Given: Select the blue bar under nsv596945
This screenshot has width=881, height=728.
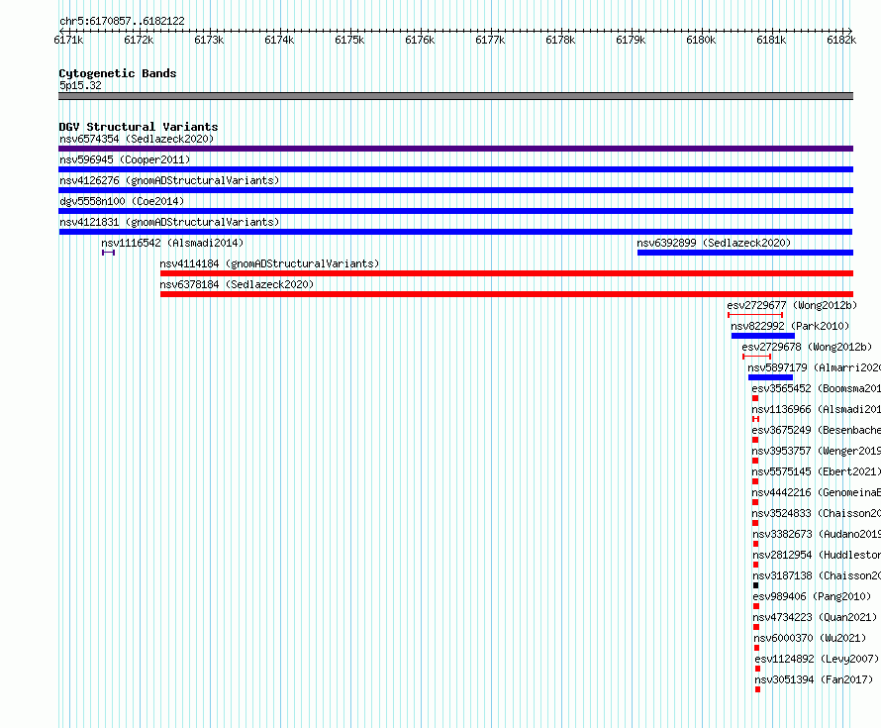Looking at the screenshot, I should (455, 169).
